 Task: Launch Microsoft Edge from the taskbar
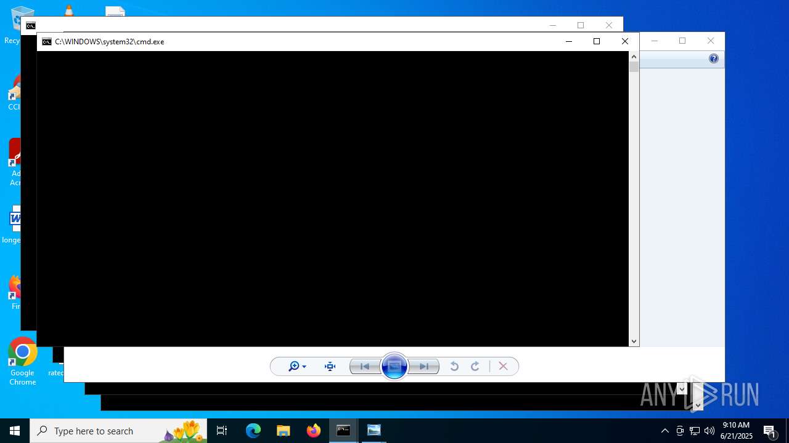click(x=253, y=431)
